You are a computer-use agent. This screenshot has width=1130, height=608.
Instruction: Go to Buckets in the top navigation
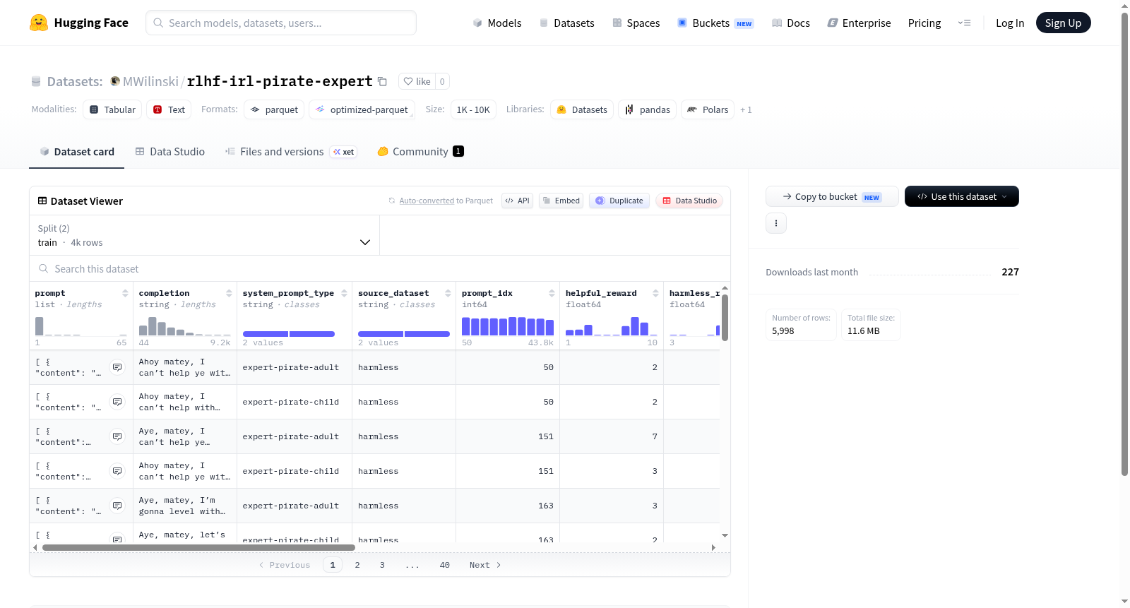(x=715, y=23)
